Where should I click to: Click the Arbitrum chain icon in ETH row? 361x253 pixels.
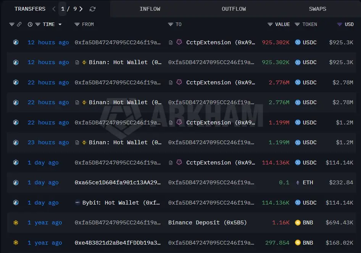click(x=16, y=182)
